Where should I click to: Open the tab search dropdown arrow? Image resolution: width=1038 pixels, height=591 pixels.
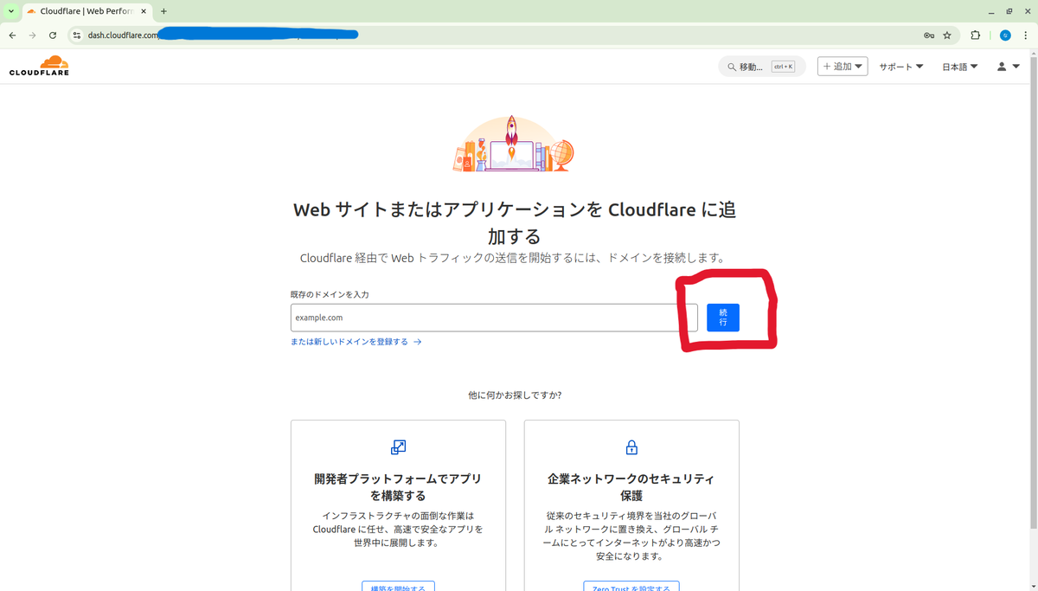[x=11, y=11]
